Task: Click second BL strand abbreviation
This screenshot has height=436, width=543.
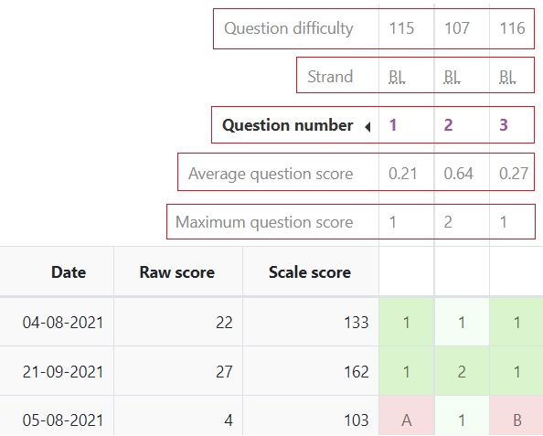Action: point(452,77)
